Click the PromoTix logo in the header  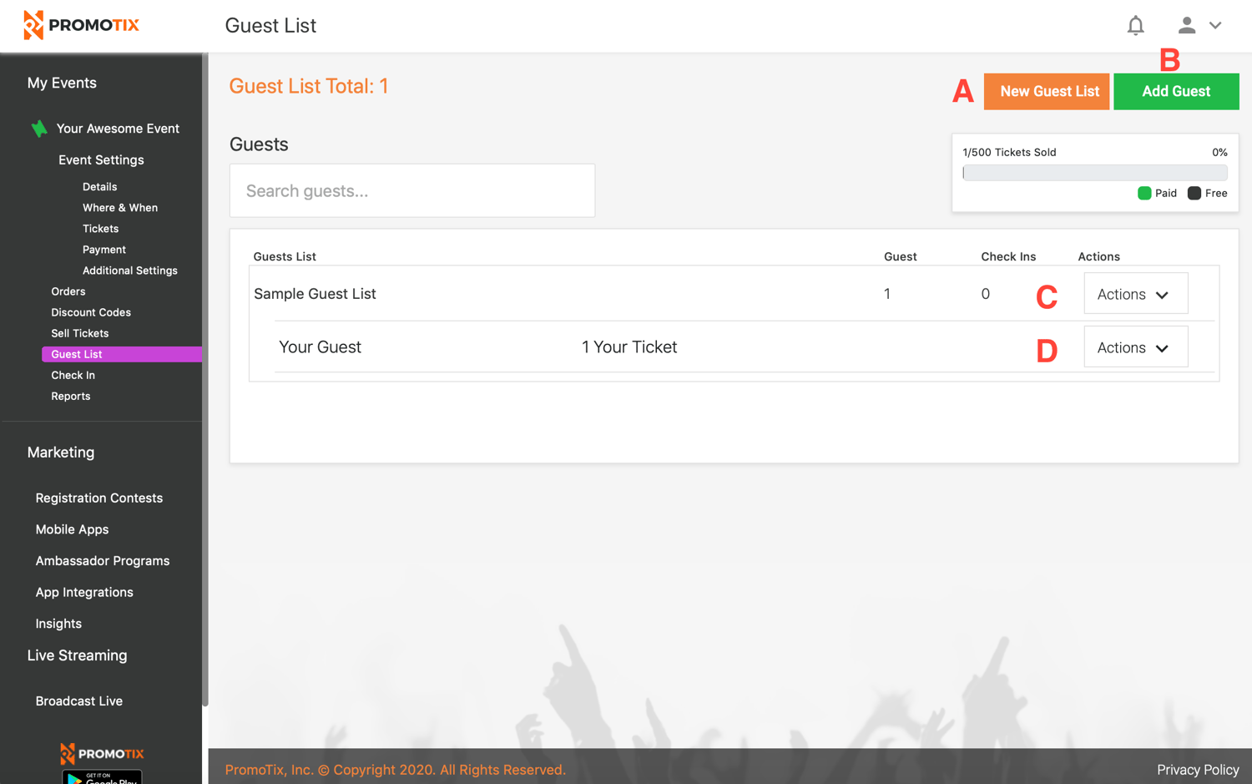[81, 25]
